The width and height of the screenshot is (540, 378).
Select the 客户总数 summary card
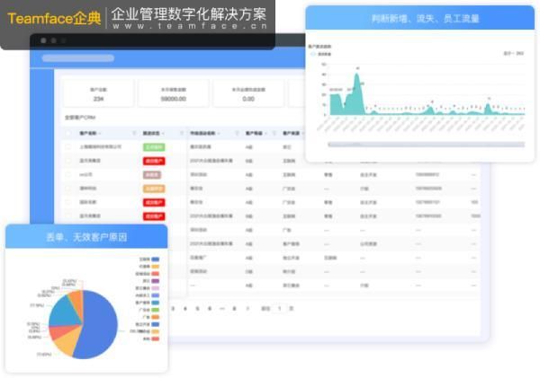pyautogui.click(x=97, y=93)
